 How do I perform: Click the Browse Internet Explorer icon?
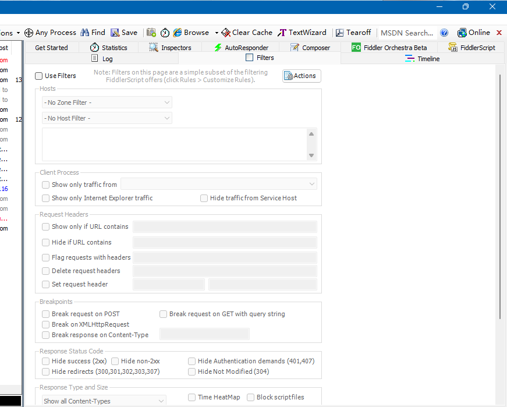click(x=177, y=33)
